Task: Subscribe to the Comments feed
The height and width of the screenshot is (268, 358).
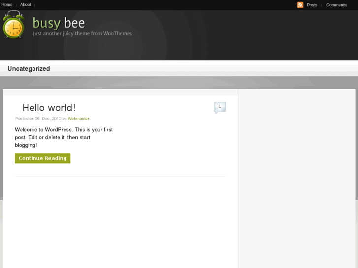Action: point(336,5)
